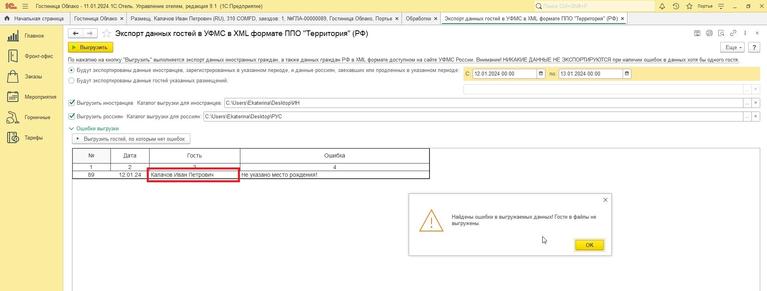Viewport: 767px width, 291px height.
Task: Click Выгрузить гостей, по которым нет ошибок
Action: click(131, 139)
